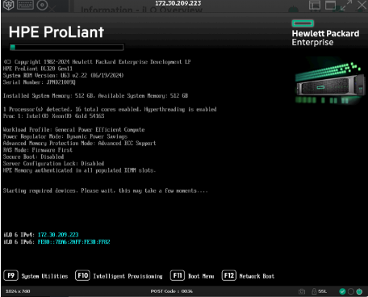Click the F10 Intelligent Provisioning key
The image size is (368, 297).
tap(82, 275)
